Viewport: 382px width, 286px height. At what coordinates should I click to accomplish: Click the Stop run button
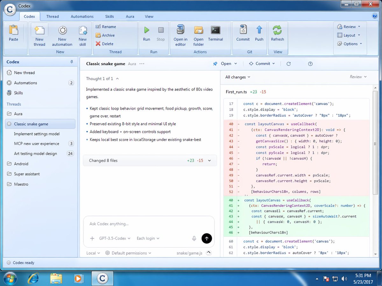coord(161,34)
